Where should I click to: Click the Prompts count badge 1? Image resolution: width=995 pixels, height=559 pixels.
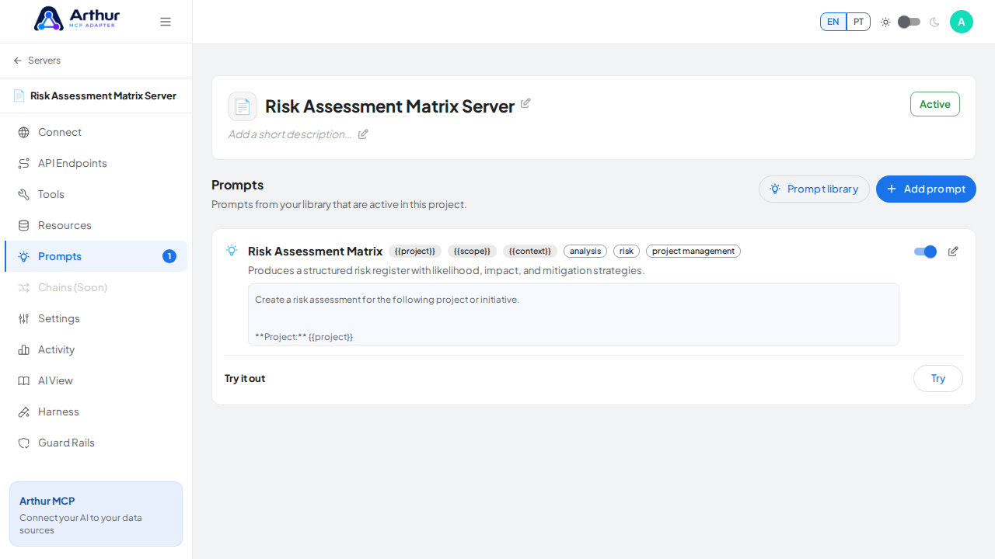coord(169,256)
